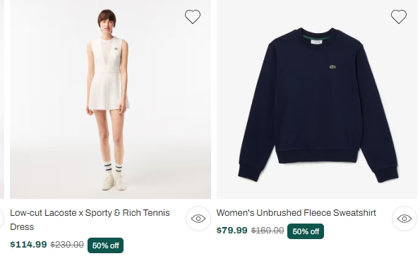Click the crossed-out $230.00 original price
This screenshot has height=256, width=420.
tap(67, 245)
